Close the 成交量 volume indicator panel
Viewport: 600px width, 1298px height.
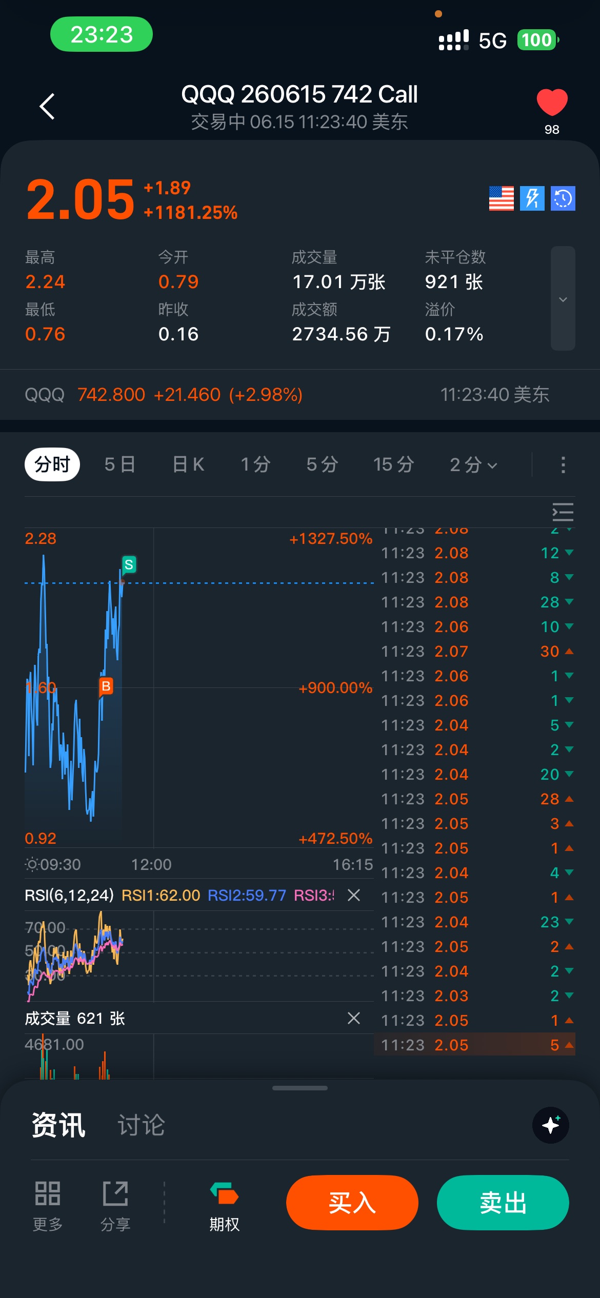click(354, 1018)
